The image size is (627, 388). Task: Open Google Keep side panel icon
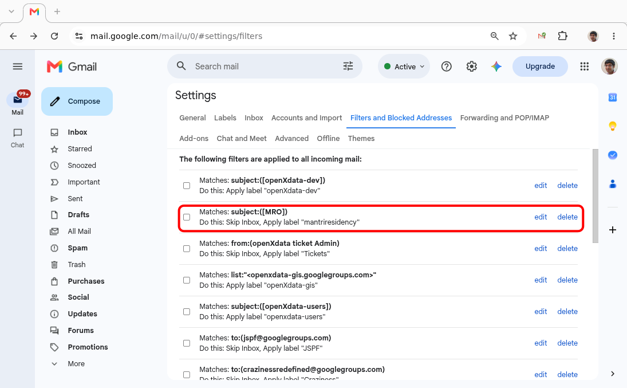pyautogui.click(x=612, y=126)
